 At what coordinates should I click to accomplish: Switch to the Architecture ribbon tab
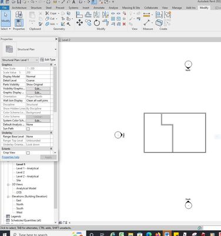(x=19, y=8)
